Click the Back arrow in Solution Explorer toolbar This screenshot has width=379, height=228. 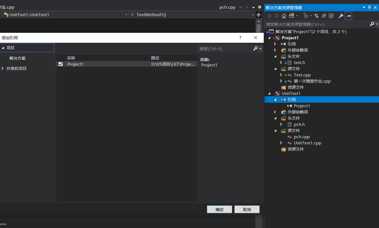269,16
